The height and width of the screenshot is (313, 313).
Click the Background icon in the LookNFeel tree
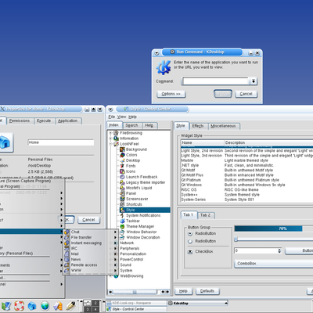(x=122, y=149)
